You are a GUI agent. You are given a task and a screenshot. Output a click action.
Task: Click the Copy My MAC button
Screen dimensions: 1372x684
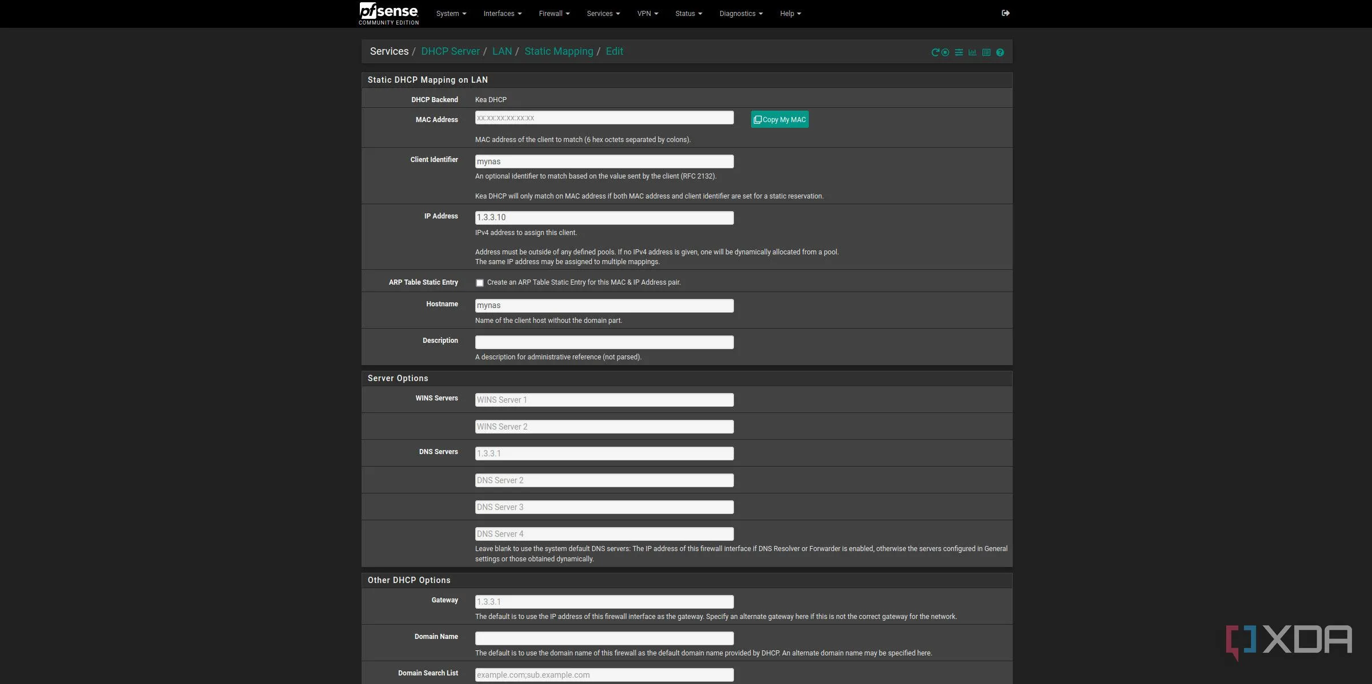pyautogui.click(x=780, y=119)
